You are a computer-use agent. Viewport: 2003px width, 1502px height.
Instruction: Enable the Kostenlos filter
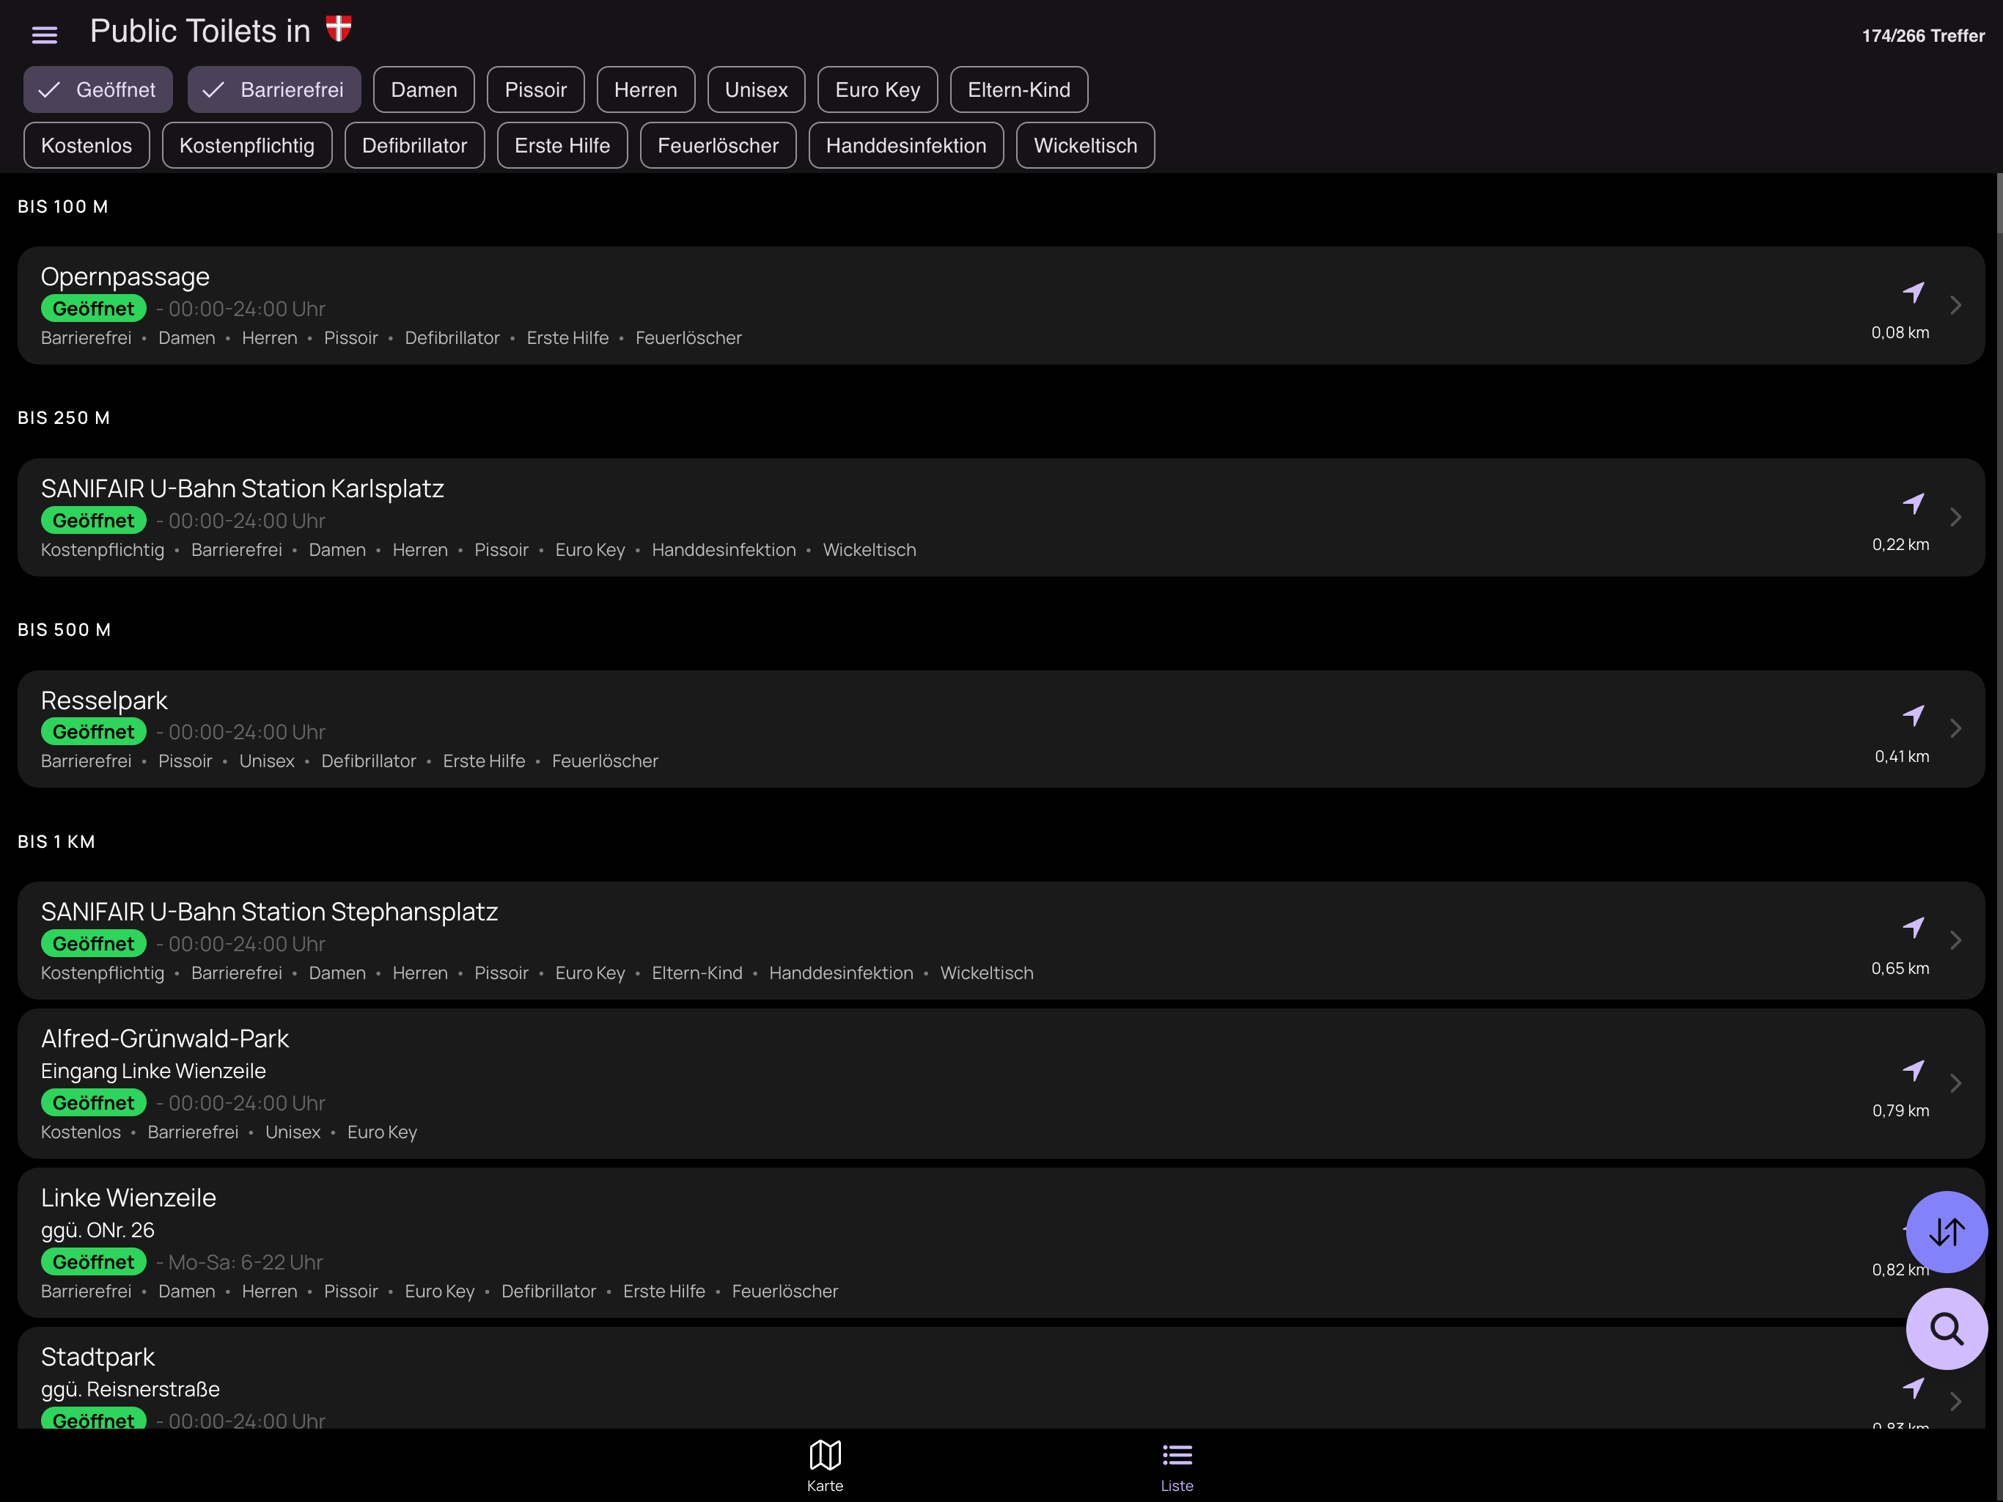tap(86, 146)
